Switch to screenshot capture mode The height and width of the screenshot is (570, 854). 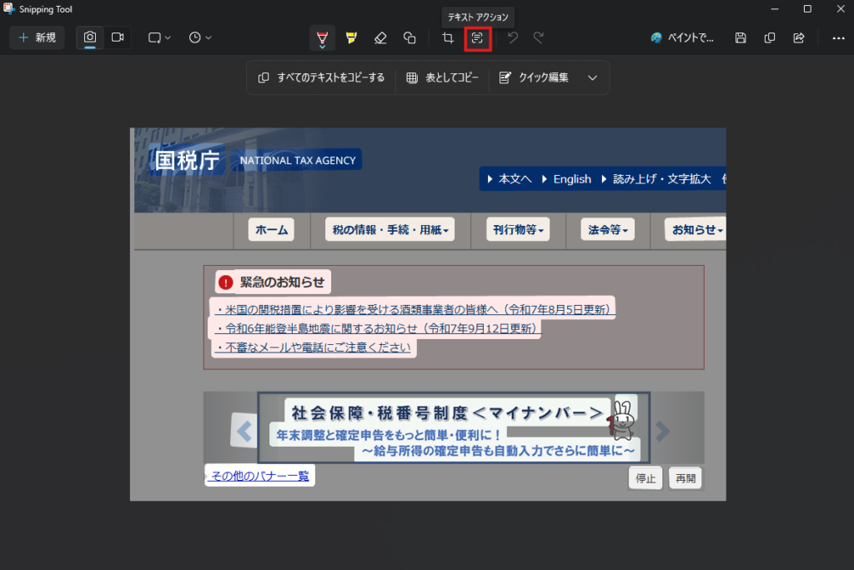90,37
